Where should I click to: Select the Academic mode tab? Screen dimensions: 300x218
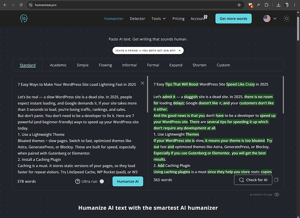click(x=58, y=65)
